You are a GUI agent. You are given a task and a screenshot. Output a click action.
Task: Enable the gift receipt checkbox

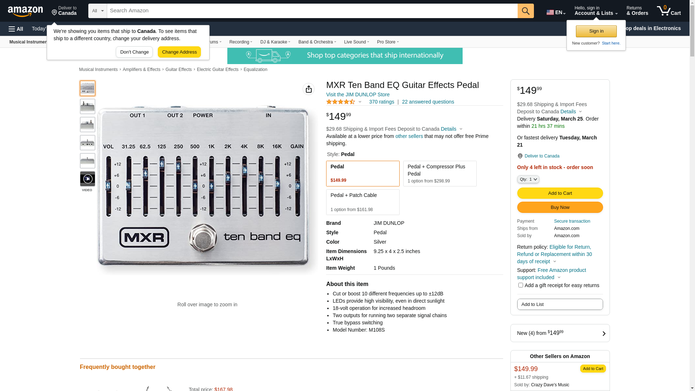pyautogui.click(x=521, y=285)
